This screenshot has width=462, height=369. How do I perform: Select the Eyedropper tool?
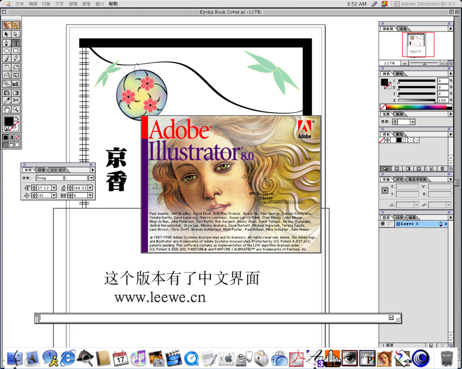point(6,100)
